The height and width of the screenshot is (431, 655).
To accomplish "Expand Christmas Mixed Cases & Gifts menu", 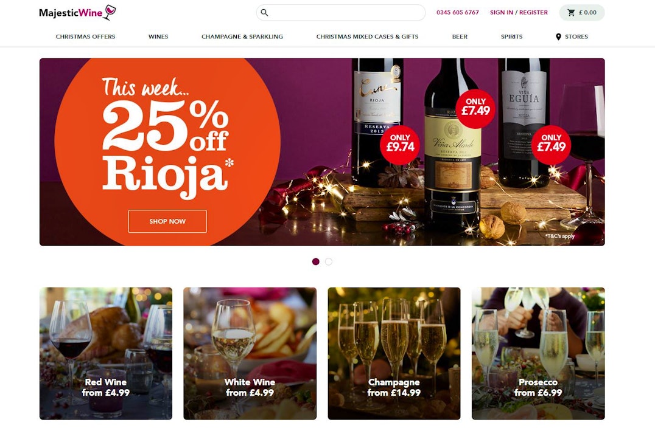I will pyautogui.click(x=367, y=36).
